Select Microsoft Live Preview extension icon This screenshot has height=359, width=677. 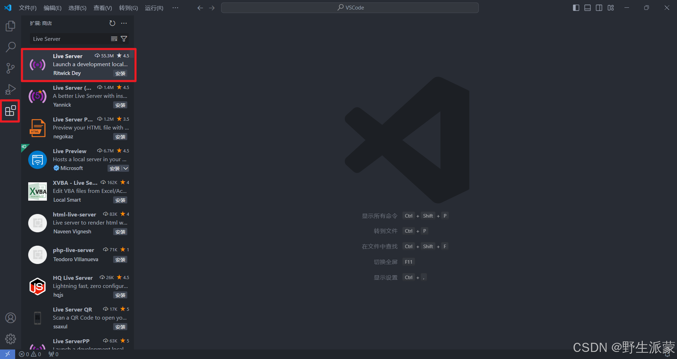[37, 160]
